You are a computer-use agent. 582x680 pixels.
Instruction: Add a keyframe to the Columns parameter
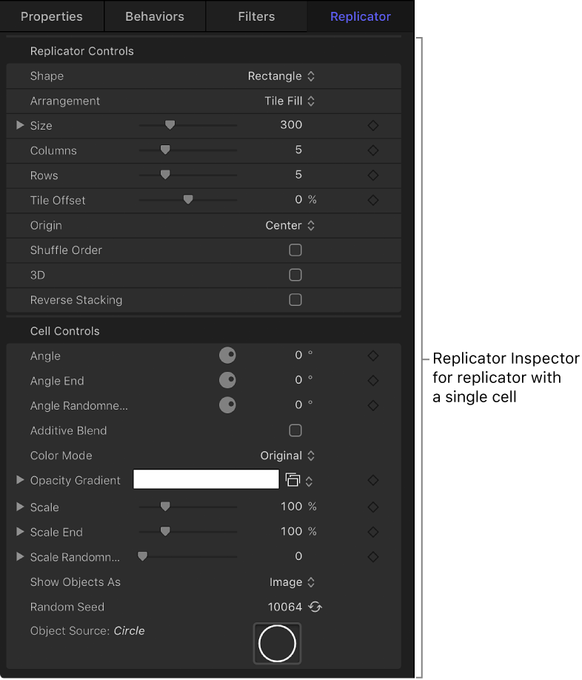(373, 150)
